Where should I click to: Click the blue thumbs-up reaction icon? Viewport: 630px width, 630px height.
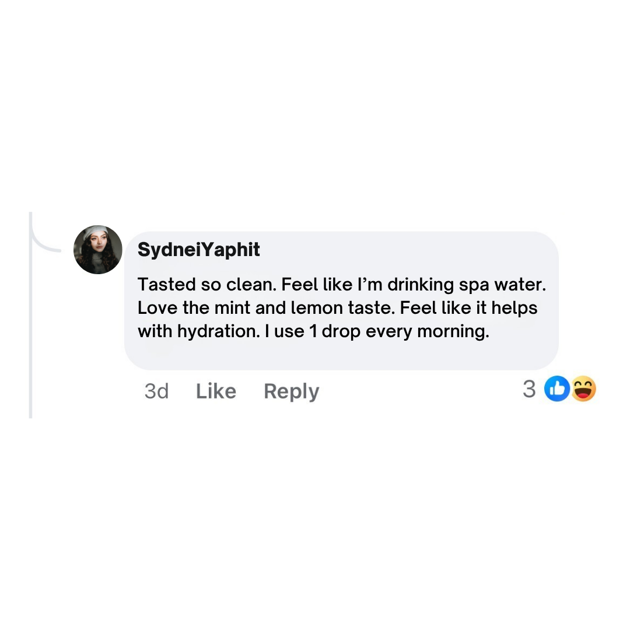pos(556,390)
